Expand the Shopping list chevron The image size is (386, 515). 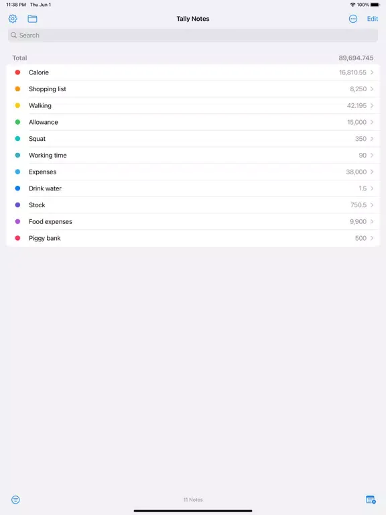click(x=372, y=89)
